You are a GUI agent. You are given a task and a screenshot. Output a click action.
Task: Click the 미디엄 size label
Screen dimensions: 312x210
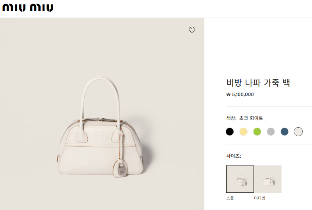tap(260, 198)
